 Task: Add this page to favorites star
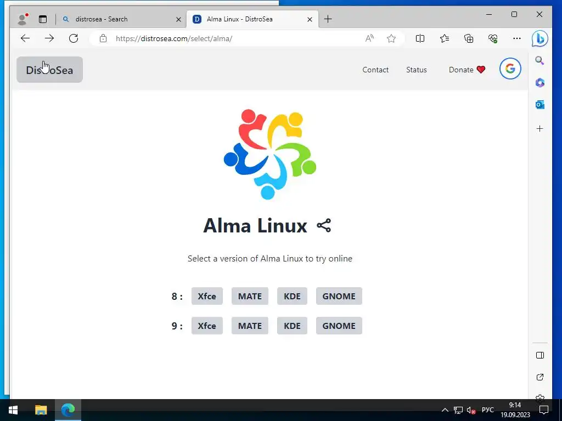click(391, 38)
